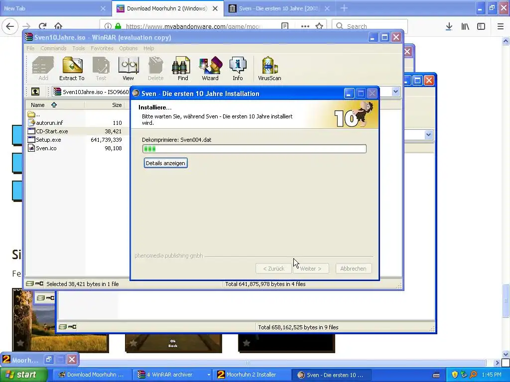Click the Firefox home icon
This screenshot has width=510, height=382.
click(58, 26)
